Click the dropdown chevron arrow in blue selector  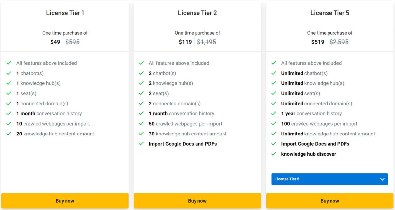(382, 179)
